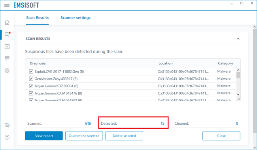Click location of Exploit.CVE-2017-11882 row
The width and height of the screenshot is (257, 150).
[183, 71]
